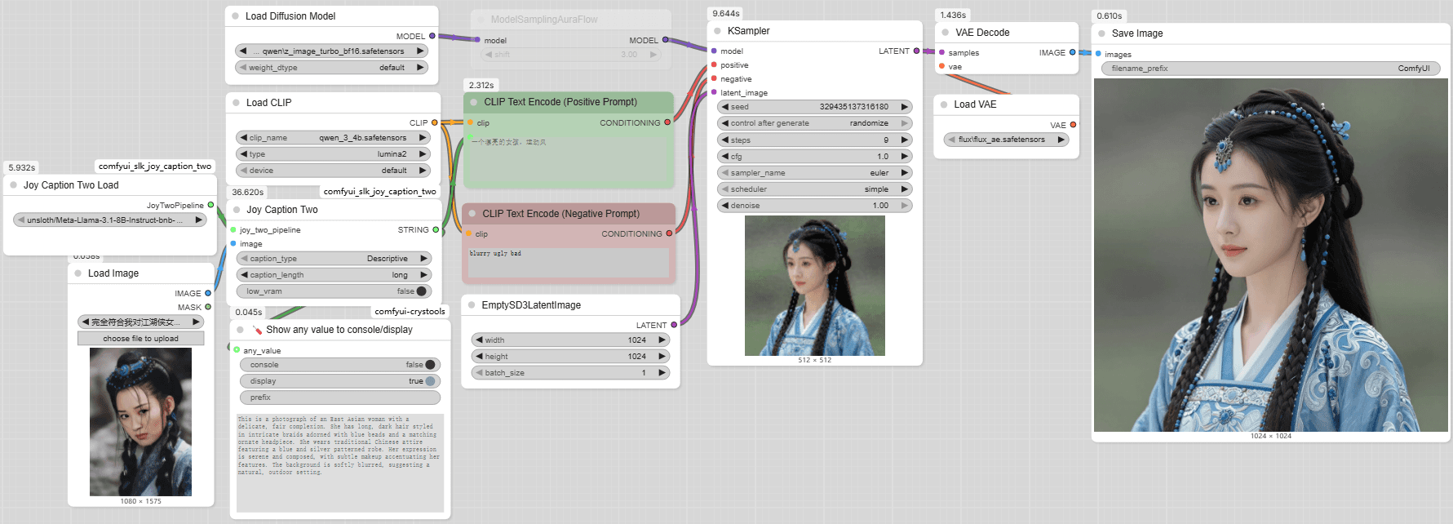1453x524 pixels.
Task: Click the right arrow to increase steps value
Action: tap(904, 140)
